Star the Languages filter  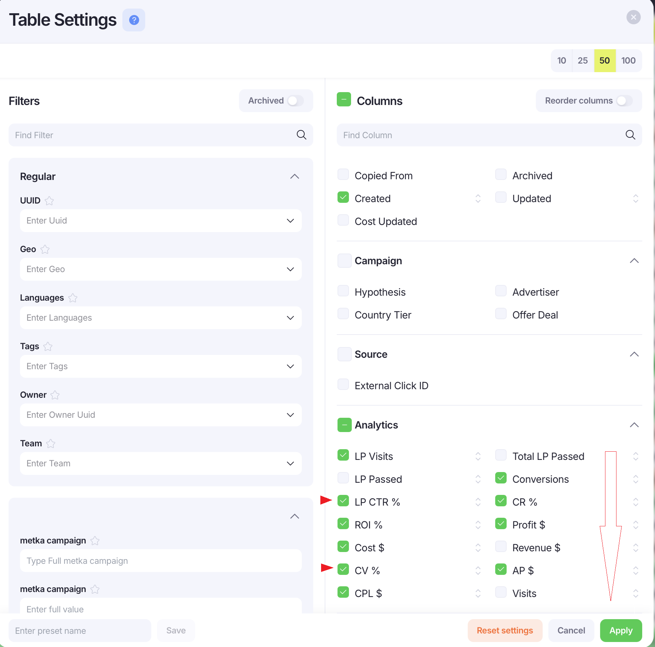[x=73, y=298]
